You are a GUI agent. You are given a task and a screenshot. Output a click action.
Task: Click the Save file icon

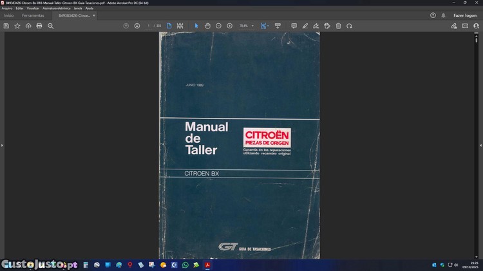click(x=6, y=26)
